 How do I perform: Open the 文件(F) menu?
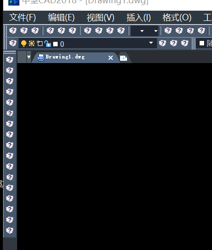click(23, 17)
